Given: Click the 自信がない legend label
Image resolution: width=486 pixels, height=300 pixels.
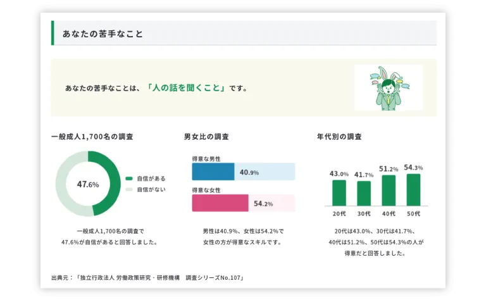Looking at the screenshot, I should point(151,189).
